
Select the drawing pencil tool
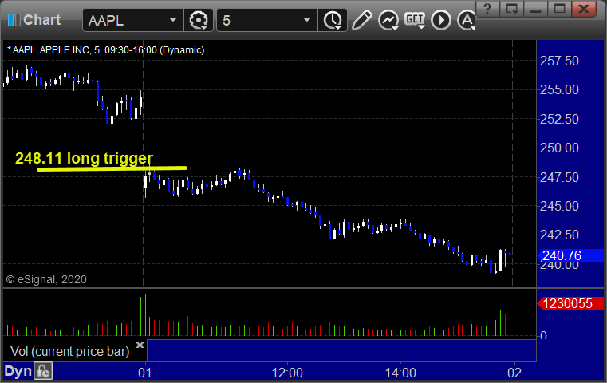(362, 20)
